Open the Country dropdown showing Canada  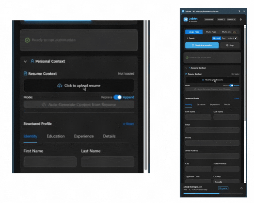click(226, 182)
